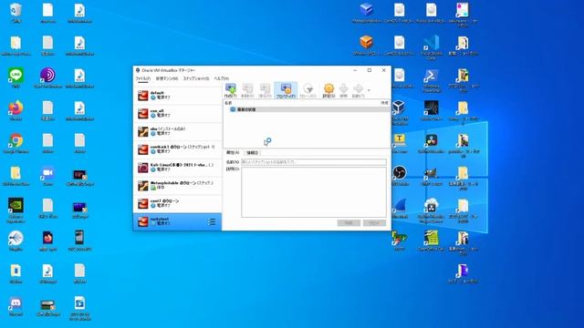Switch to the 属性(A) Attributes tab
The width and height of the screenshot is (584, 328).
tap(233, 152)
